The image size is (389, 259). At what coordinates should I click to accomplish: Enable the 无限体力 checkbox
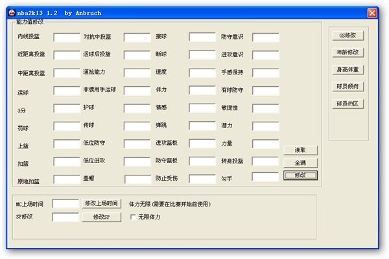(x=133, y=217)
